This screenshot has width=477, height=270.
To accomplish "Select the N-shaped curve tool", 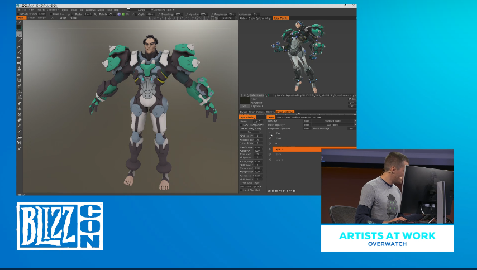I will pyautogui.click(x=20, y=86).
